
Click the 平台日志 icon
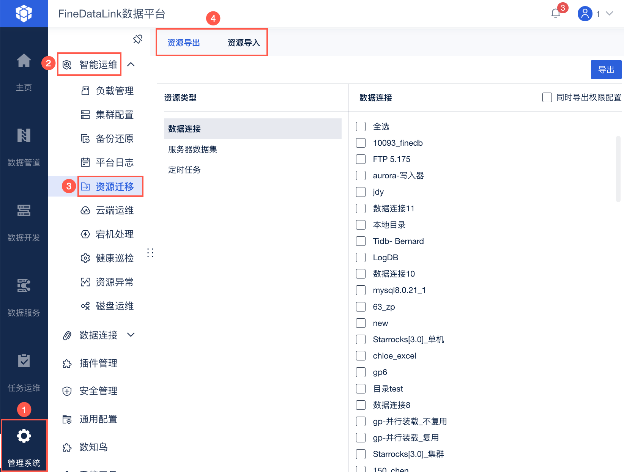(85, 162)
